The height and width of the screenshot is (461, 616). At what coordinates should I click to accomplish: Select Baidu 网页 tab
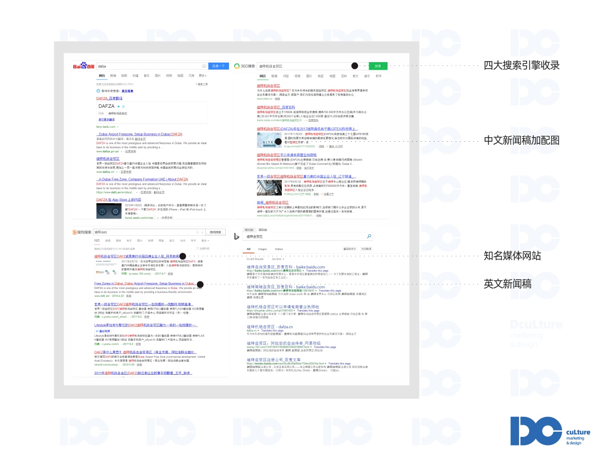(x=102, y=75)
